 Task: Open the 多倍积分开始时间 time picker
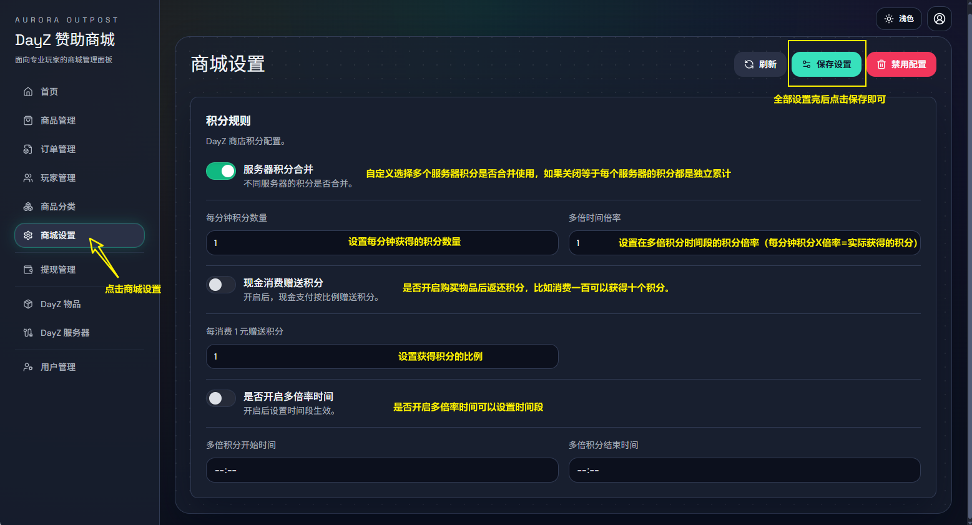[x=381, y=470]
